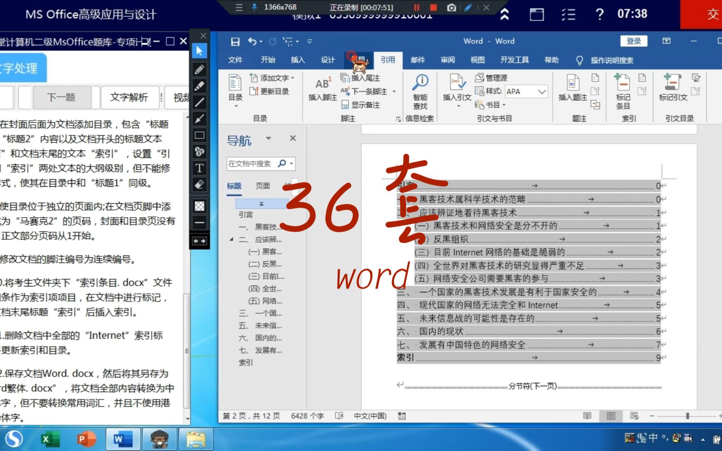
Task: Click 标记引文 Mark Citation icon
Action: point(673,88)
